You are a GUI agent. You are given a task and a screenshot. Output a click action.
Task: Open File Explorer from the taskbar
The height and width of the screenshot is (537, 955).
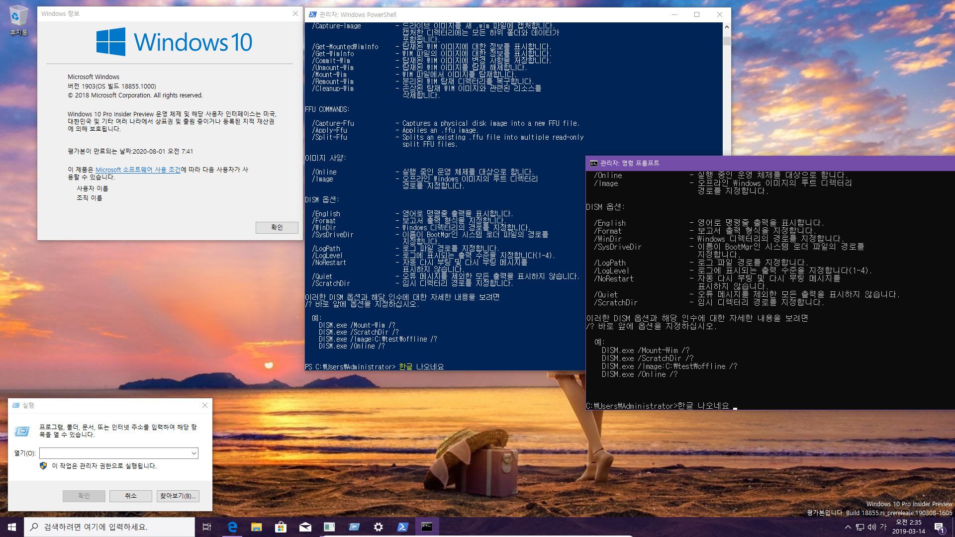click(x=257, y=527)
